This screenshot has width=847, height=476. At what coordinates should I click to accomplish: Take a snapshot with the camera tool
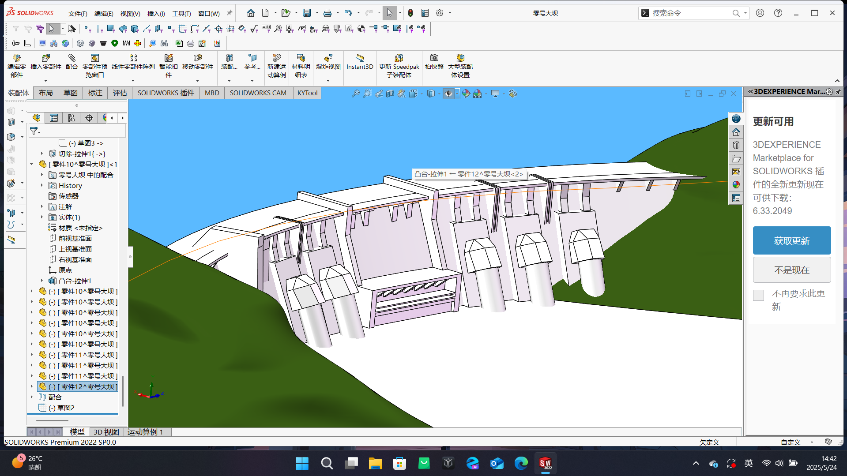pyautogui.click(x=434, y=58)
